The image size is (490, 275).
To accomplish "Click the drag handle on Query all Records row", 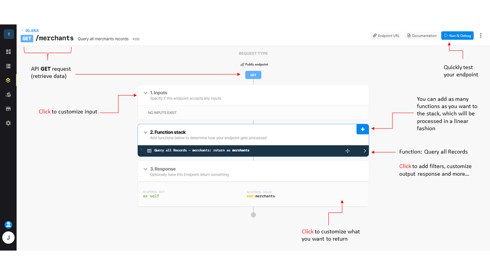I will (348, 151).
